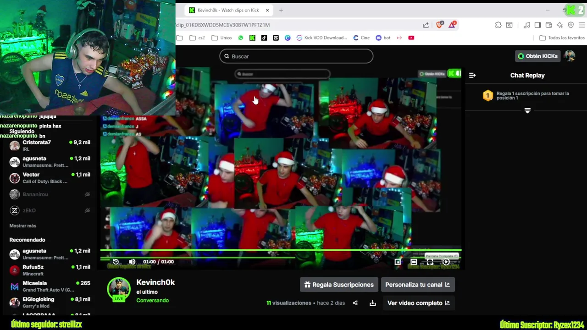Open browser extensions puzzle icon
This screenshot has width=587, height=330.
point(498,25)
